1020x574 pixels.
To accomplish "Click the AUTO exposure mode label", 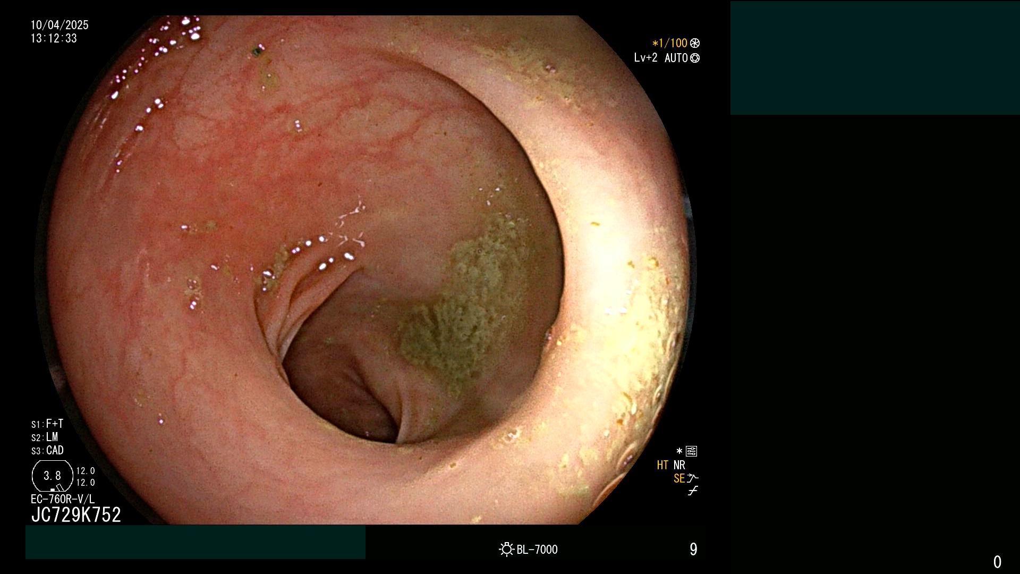I will [x=676, y=58].
